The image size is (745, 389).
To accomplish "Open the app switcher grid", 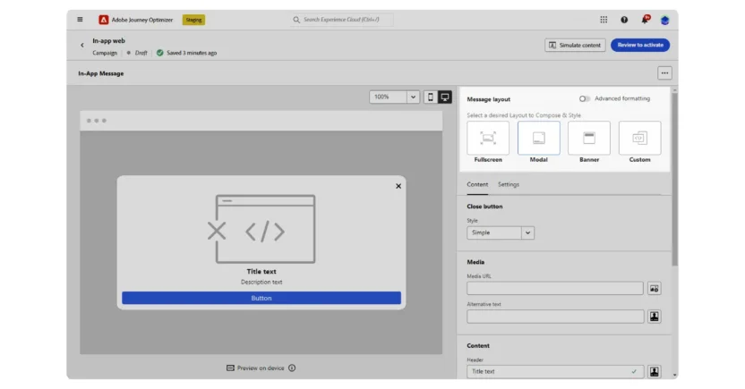I will pyautogui.click(x=604, y=20).
